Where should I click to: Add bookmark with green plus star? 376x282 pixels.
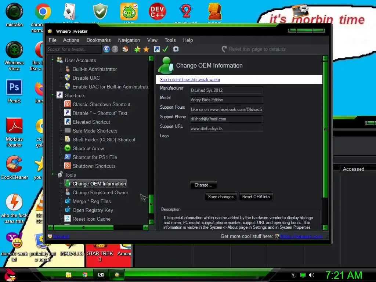(137, 50)
